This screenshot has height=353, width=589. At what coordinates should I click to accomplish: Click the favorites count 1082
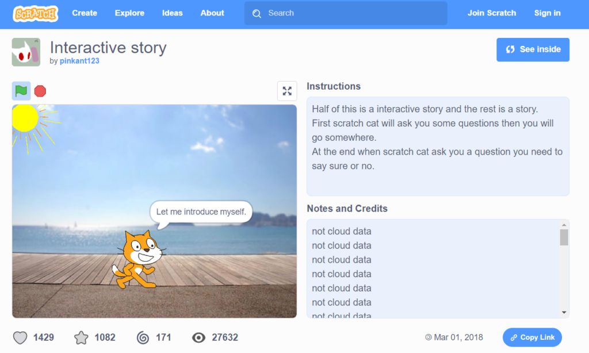click(x=105, y=337)
